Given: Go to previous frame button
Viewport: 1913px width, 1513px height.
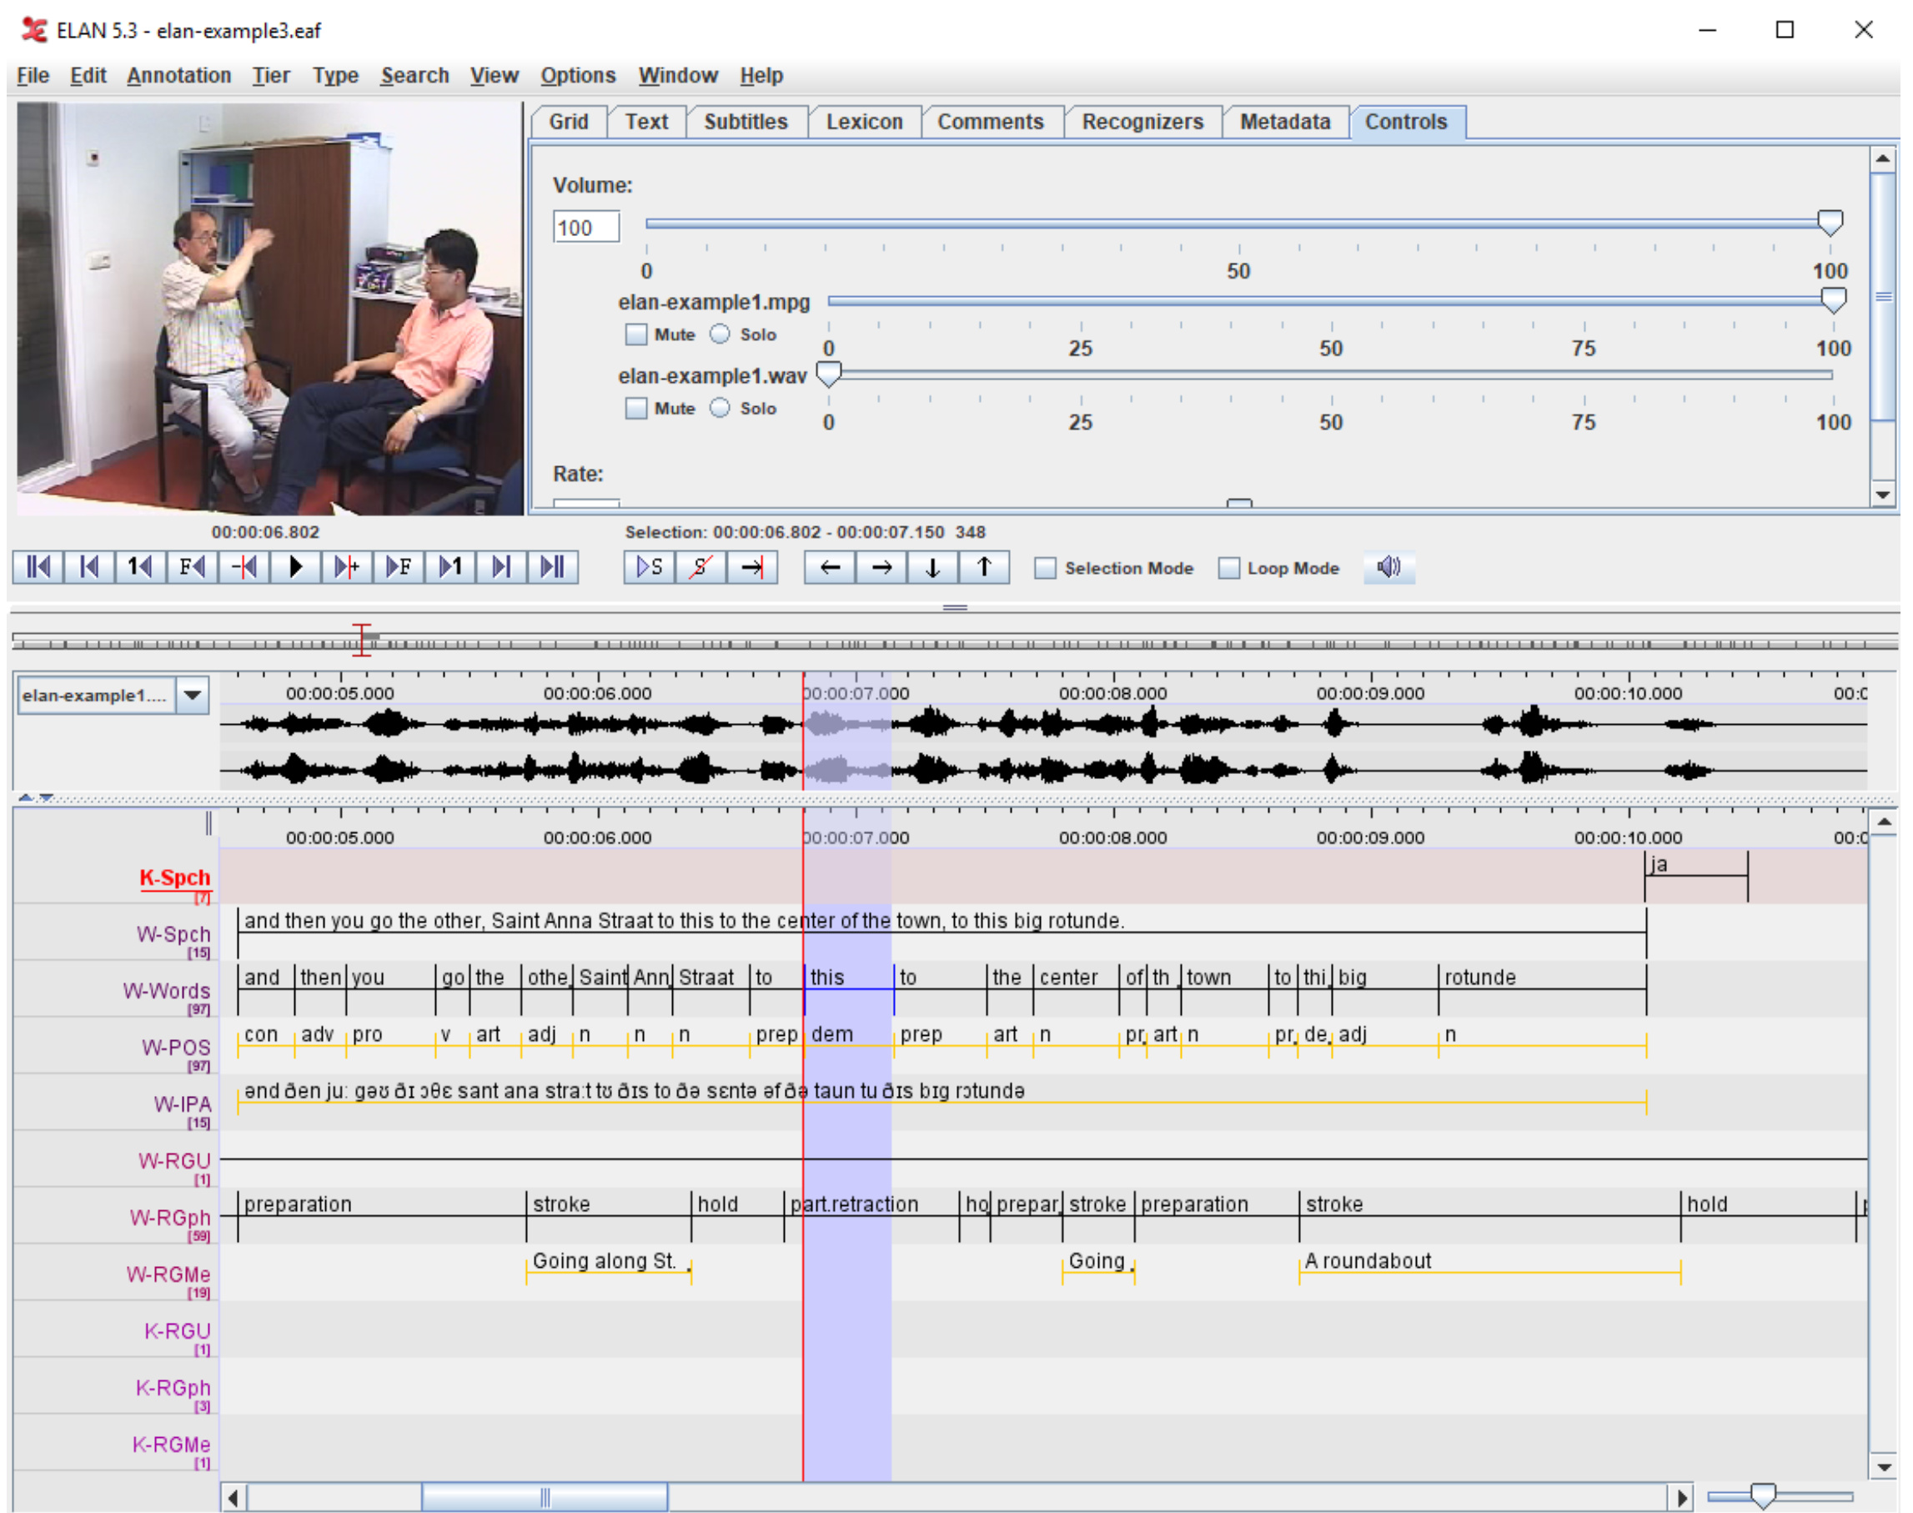Looking at the screenshot, I should click(x=192, y=567).
